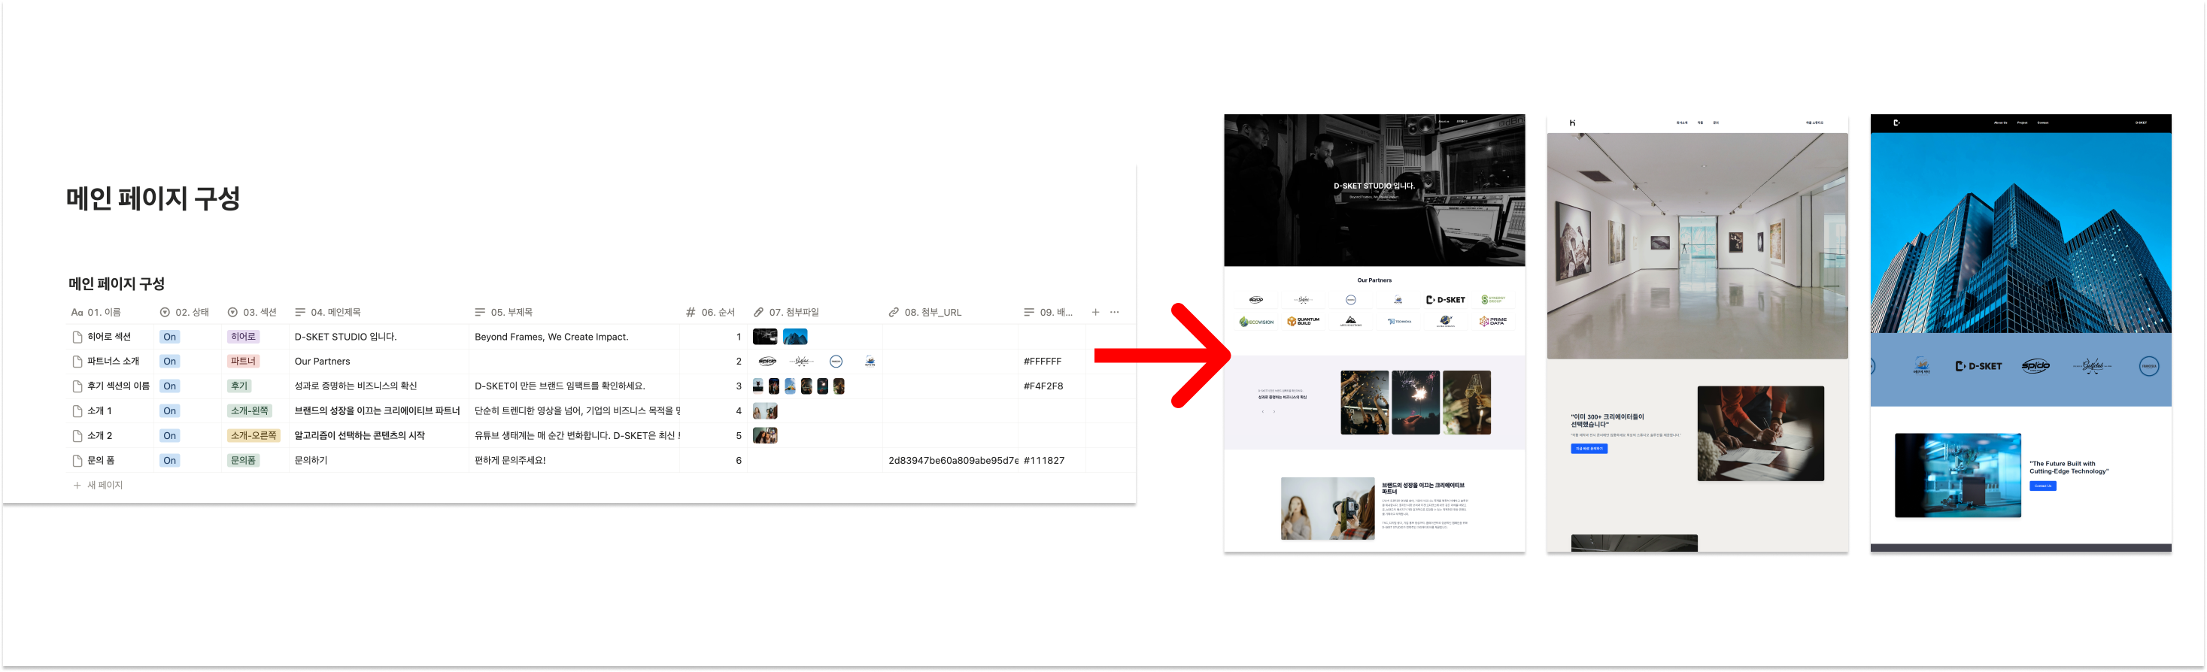Open the 파트너 section tag dropdown
Viewport: 2207px width, 672px height.
pos(243,362)
